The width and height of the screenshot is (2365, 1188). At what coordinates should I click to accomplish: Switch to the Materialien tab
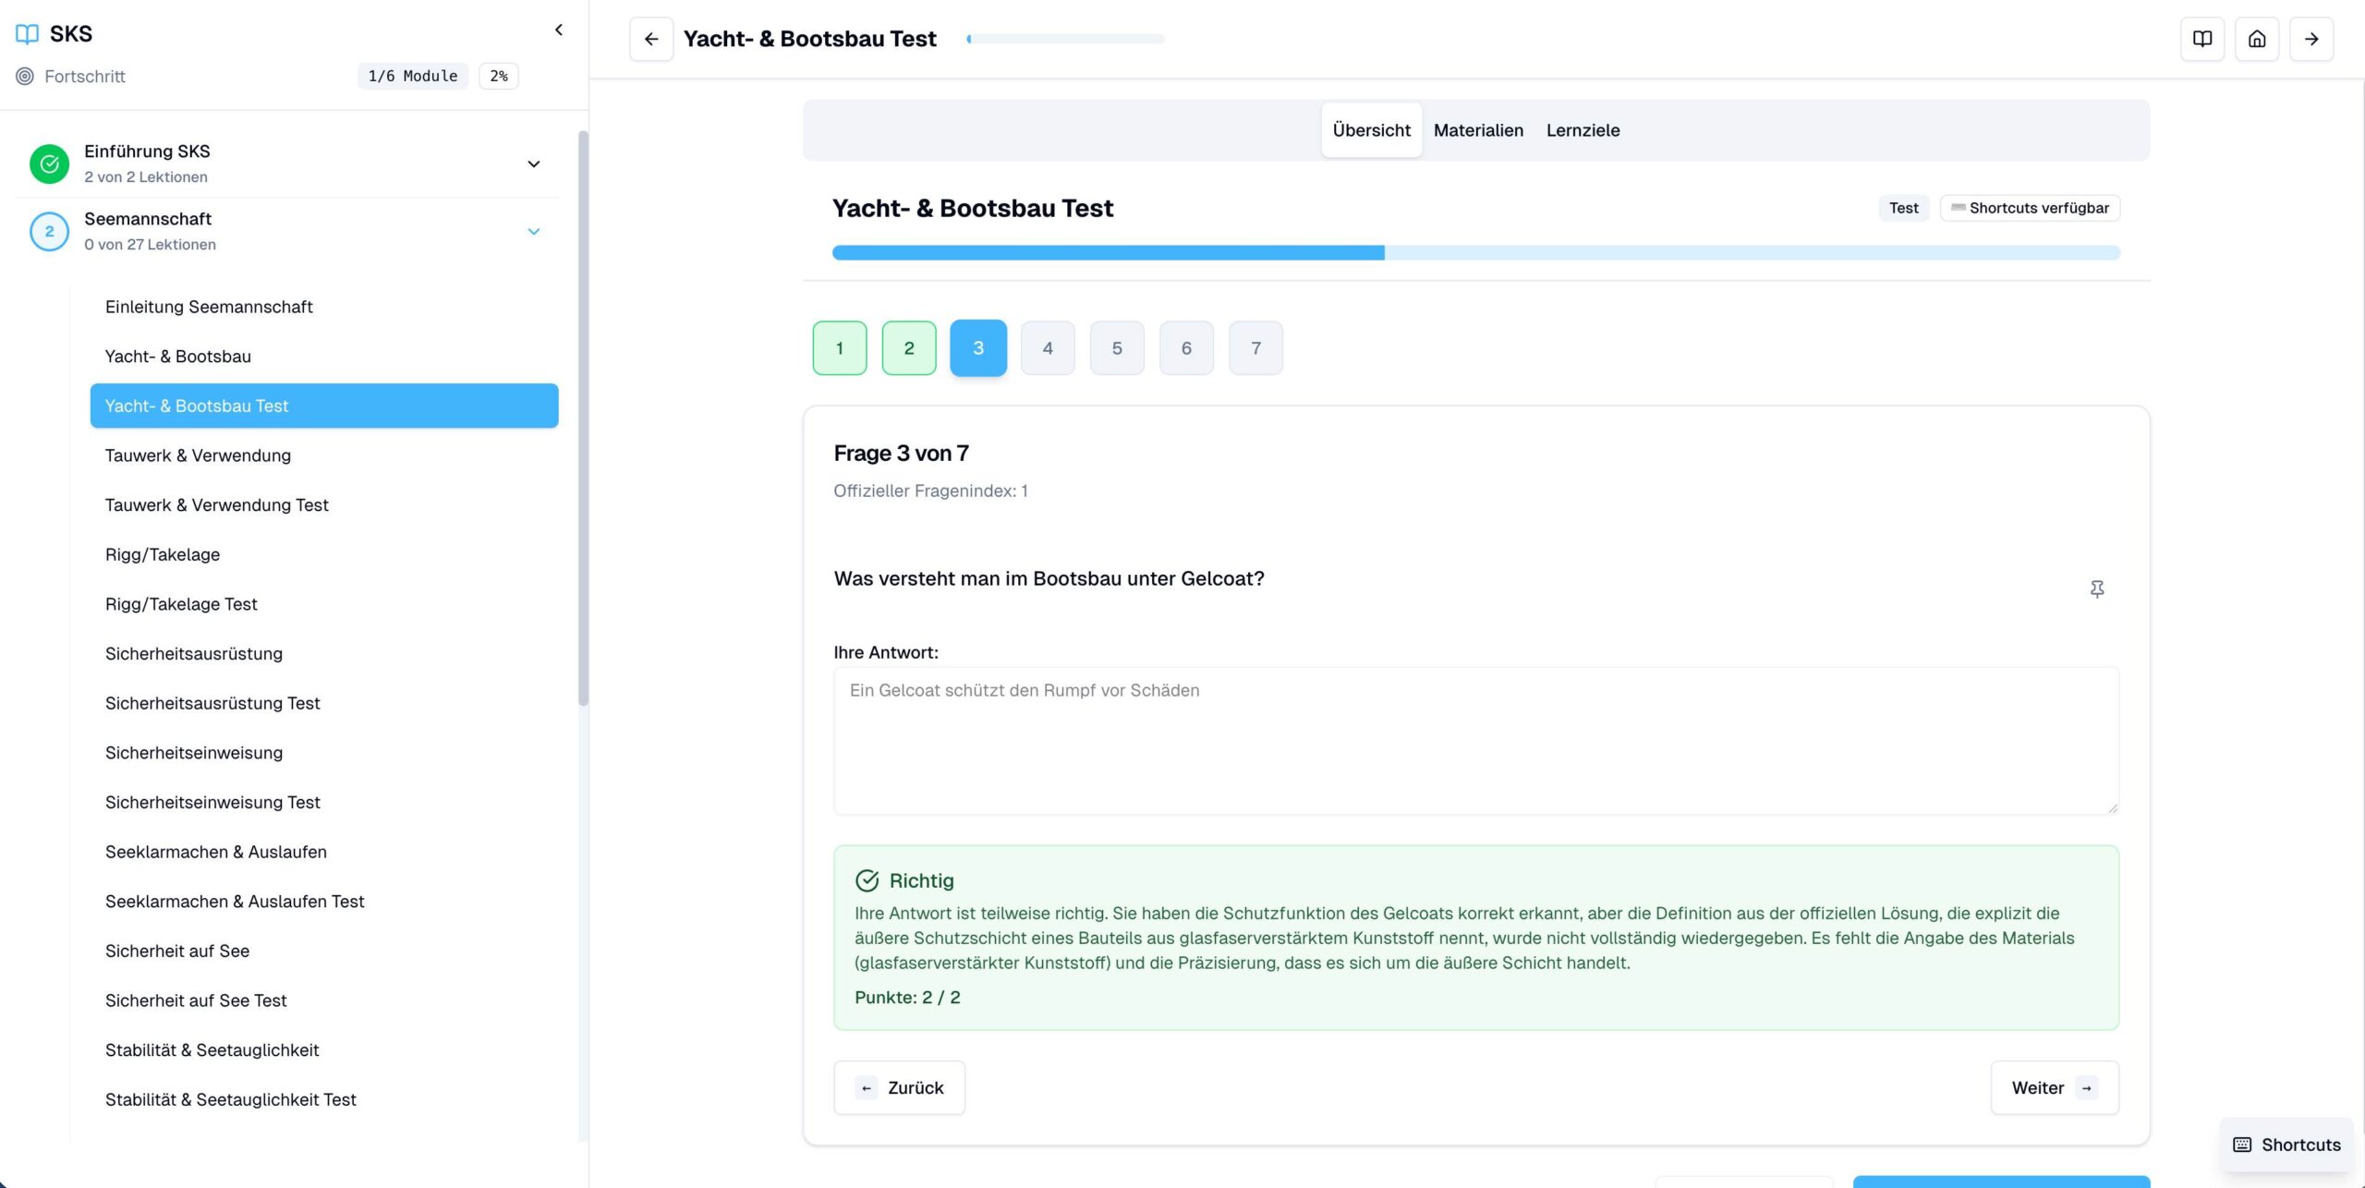pos(1477,130)
